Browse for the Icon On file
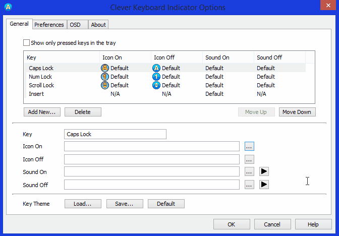This screenshot has width=339, height=236. [249, 146]
